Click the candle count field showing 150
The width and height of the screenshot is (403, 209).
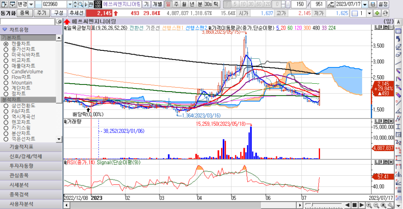pyautogui.click(x=300, y=4)
